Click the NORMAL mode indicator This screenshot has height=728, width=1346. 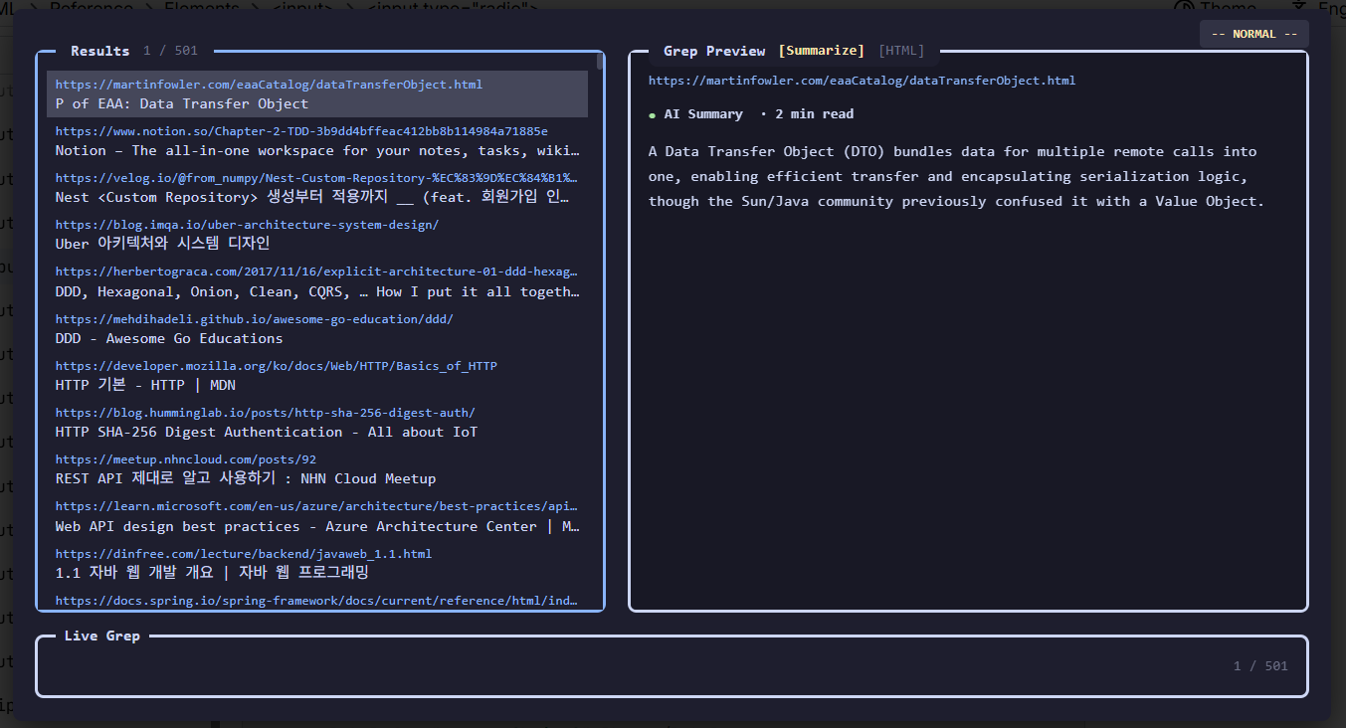coord(1254,34)
